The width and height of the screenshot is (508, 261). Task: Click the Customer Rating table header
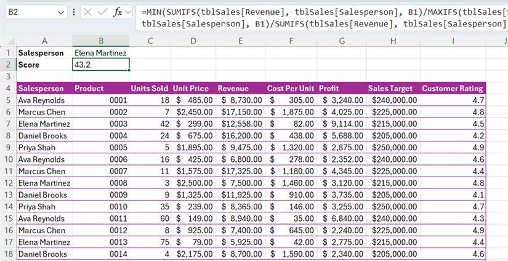(x=453, y=89)
